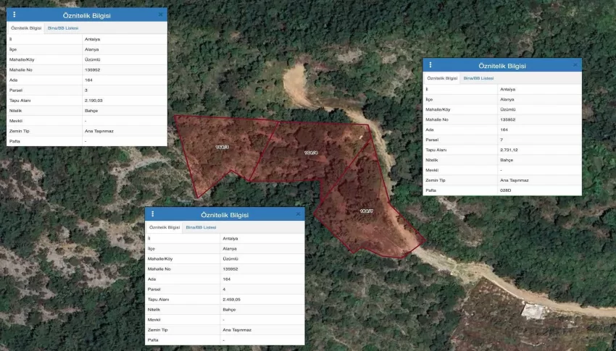The width and height of the screenshot is (616, 351).
Task: Close the Parsel 7 Öznitelik Bilgisi panel
Action: [575, 65]
